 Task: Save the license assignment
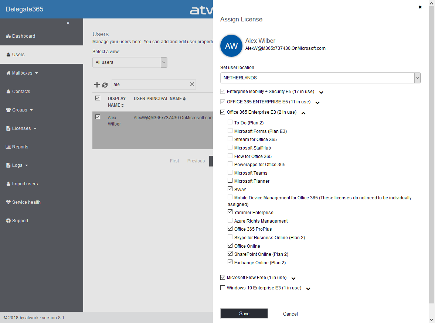coord(244,313)
